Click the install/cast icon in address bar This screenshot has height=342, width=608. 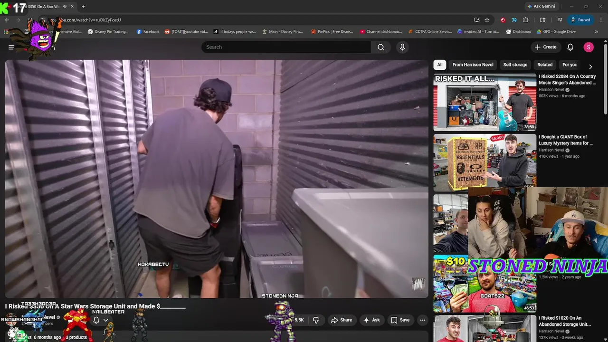tap(476, 20)
